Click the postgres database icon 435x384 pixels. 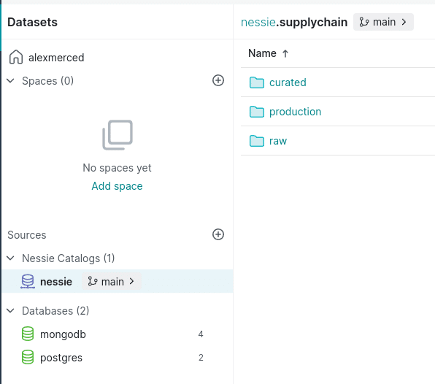click(x=28, y=357)
